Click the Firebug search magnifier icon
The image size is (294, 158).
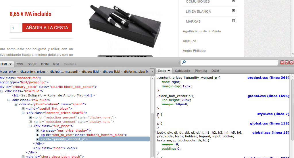(x=184, y=62)
